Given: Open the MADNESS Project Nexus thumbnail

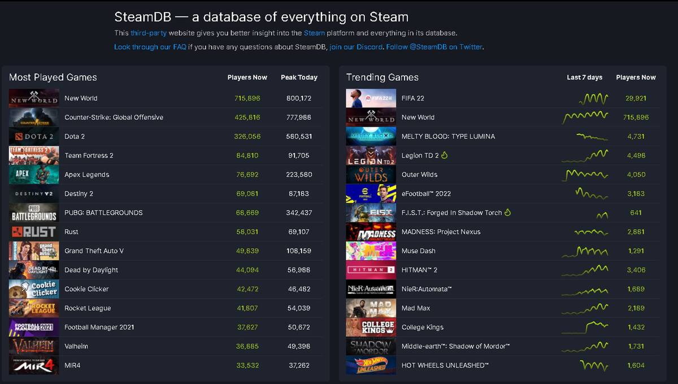Looking at the screenshot, I should (x=371, y=232).
